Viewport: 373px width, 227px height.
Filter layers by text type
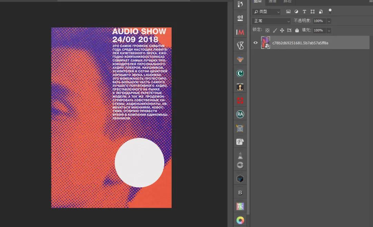(304, 12)
